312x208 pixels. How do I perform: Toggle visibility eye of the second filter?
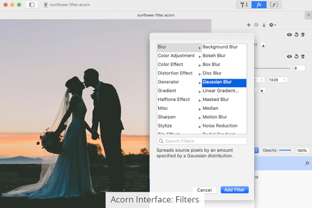(x=289, y=57)
